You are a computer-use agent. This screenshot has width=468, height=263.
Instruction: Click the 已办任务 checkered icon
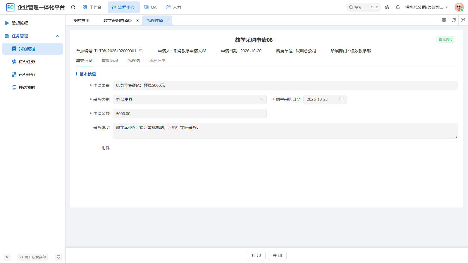(14, 75)
